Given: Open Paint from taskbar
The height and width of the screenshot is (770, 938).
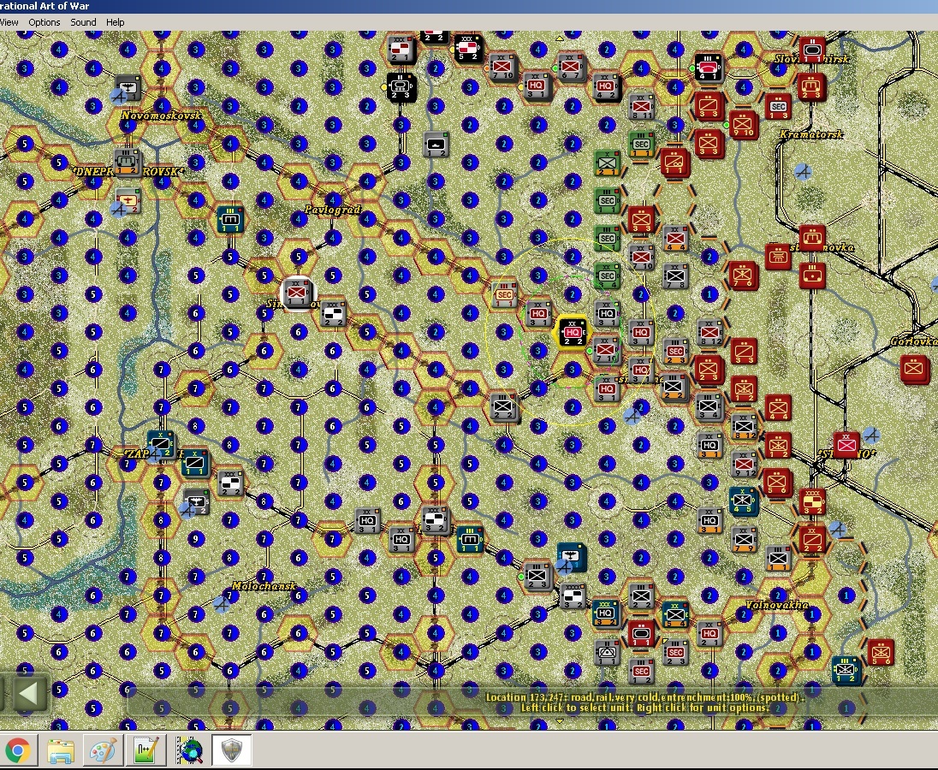Looking at the screenshot, I should [103, 750].
